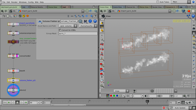The height and width of the screenshot is (110, 196).
Task: Click the red color channel swatch
Action: 111,96
